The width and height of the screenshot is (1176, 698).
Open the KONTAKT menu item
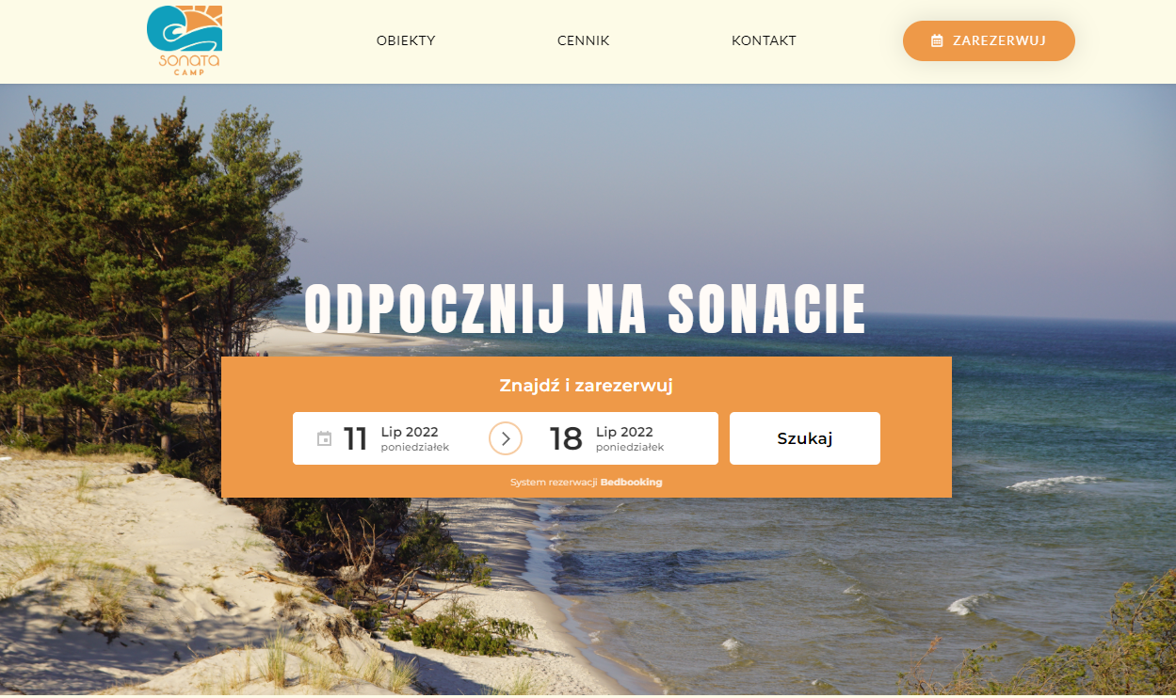click(764, 40)
